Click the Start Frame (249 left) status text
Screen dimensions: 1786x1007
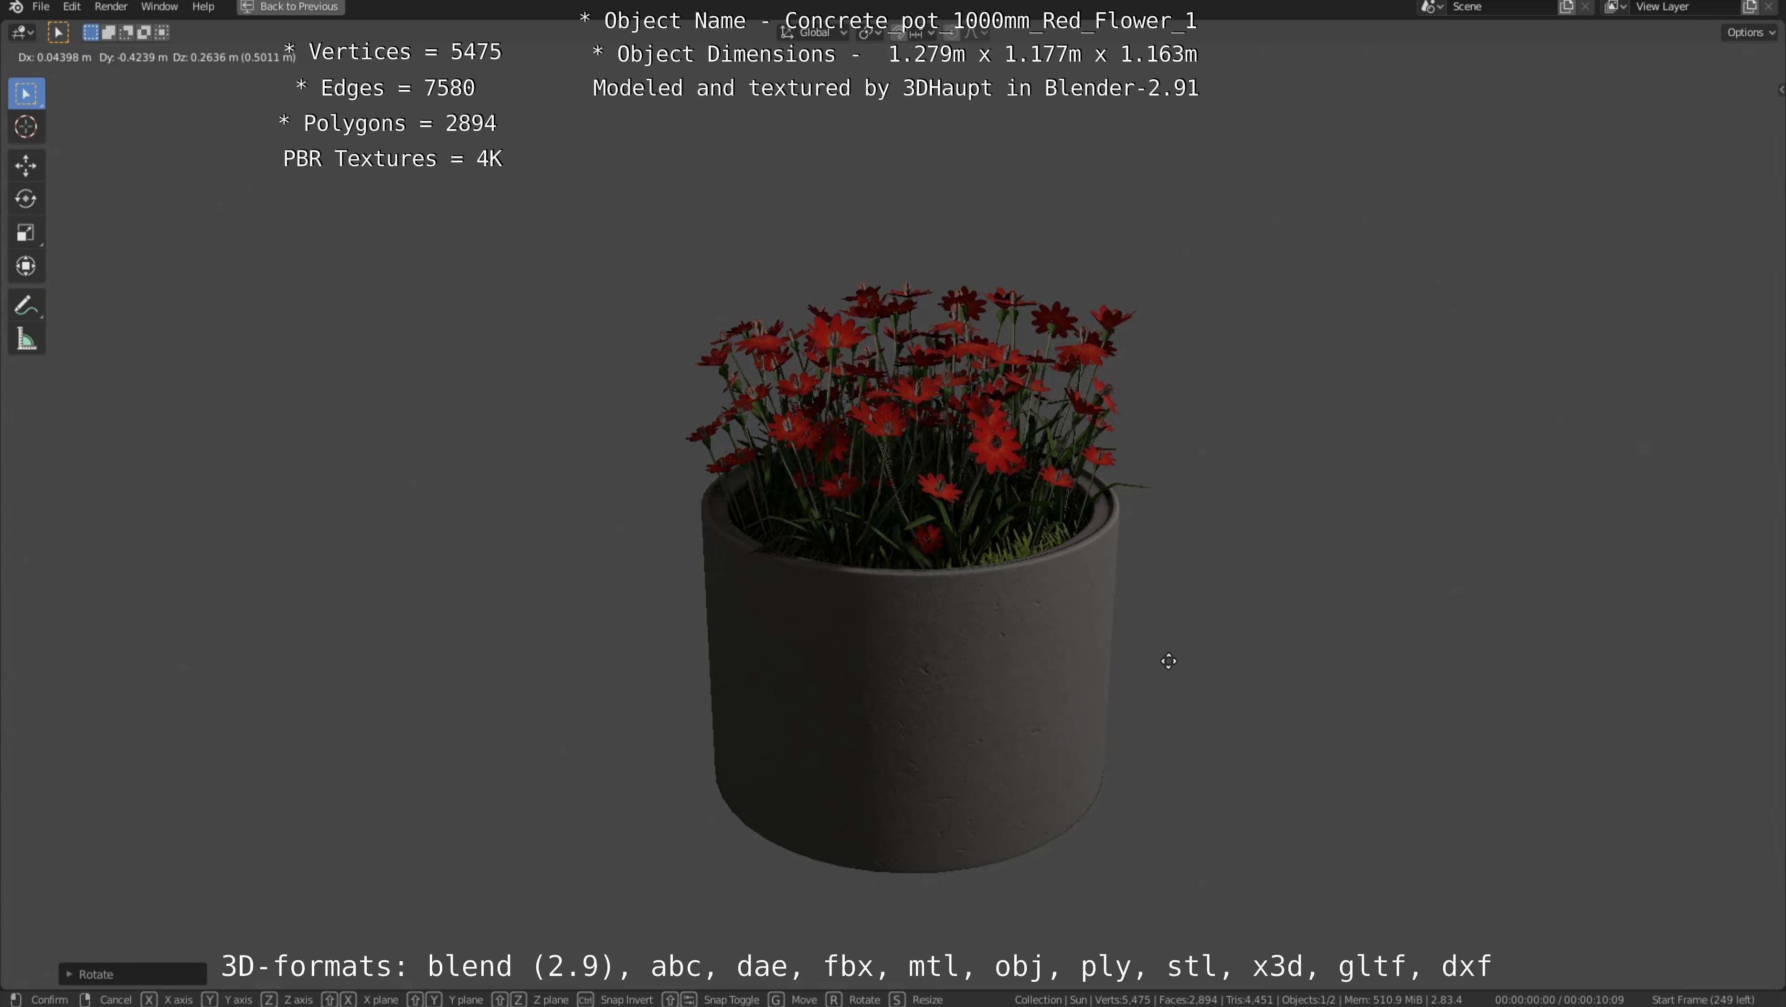point(1703,999)
